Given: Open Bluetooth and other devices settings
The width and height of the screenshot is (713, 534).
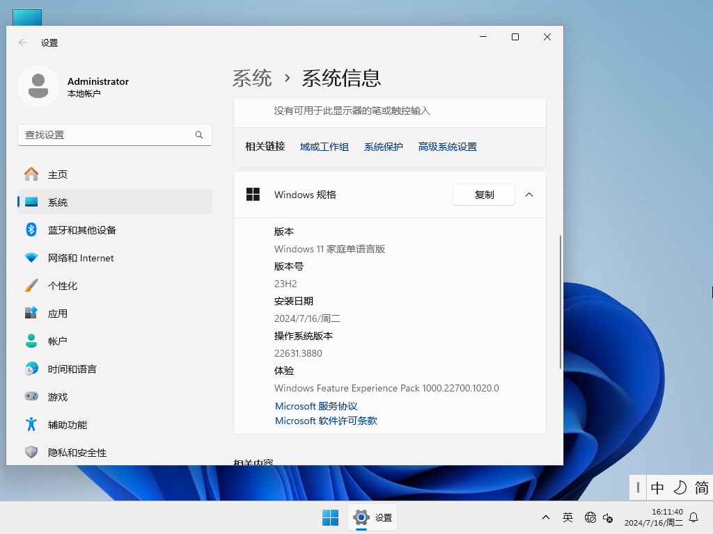Looking at the screenshot, I should point(81,229).
